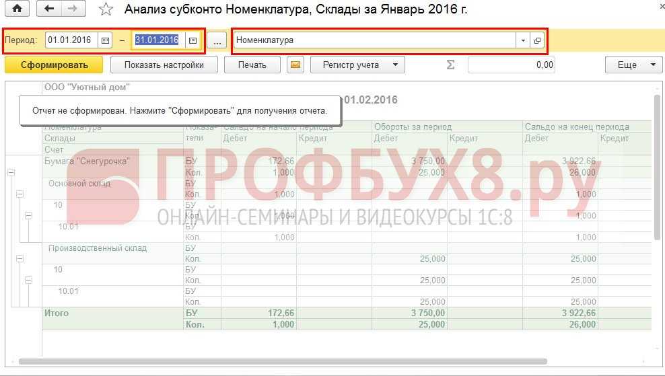Choose a standard period with ellipsis button
Image resolution: width=665 pixels, height=376 pixels.
pos(217,41)
